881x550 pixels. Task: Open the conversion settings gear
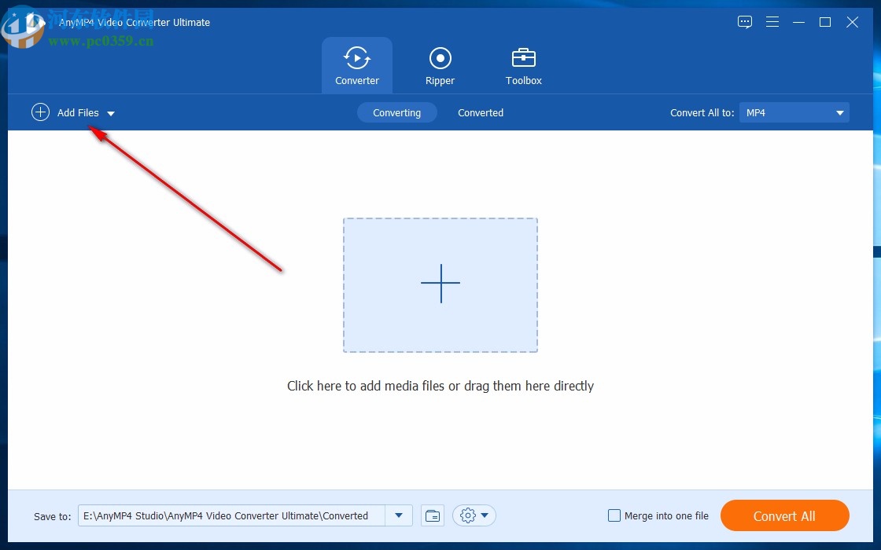(468, 515)
